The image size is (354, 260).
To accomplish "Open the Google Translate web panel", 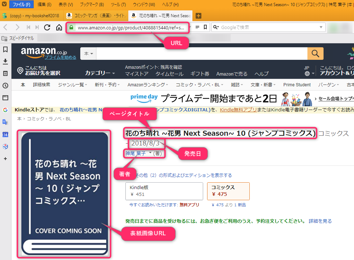I will [x=5, y=122].
